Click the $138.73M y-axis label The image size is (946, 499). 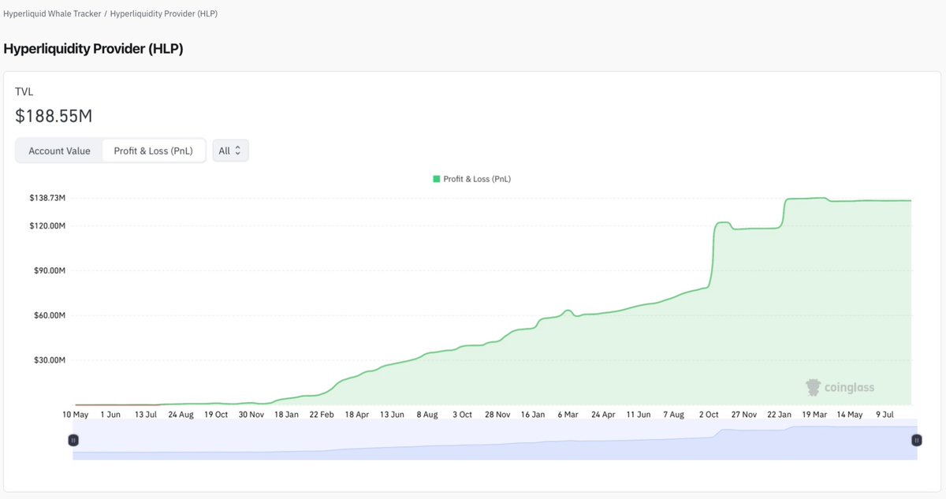47,198
